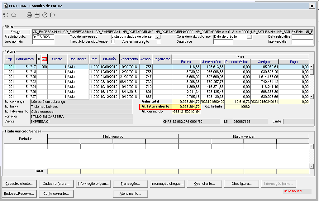Screen dimensions: 319x201
Task: Click the Atendimento... button
Action: (131, 194)
